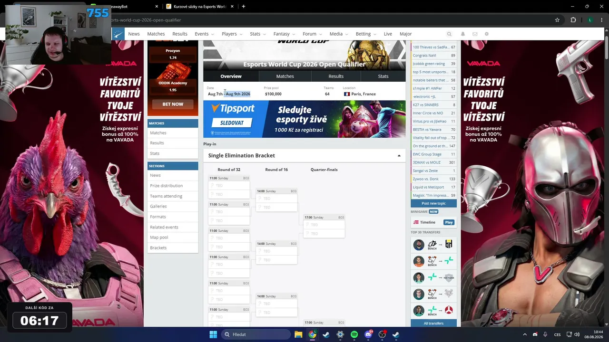Image resolution: width=609 pixels, height=342 pixels.
Task: Click the microphone icon in system tray
Action: point(545,334)
